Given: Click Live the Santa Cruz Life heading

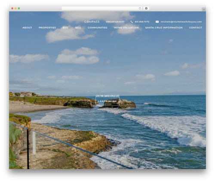Looking at the screenshot, I should [x=107, y=96].
